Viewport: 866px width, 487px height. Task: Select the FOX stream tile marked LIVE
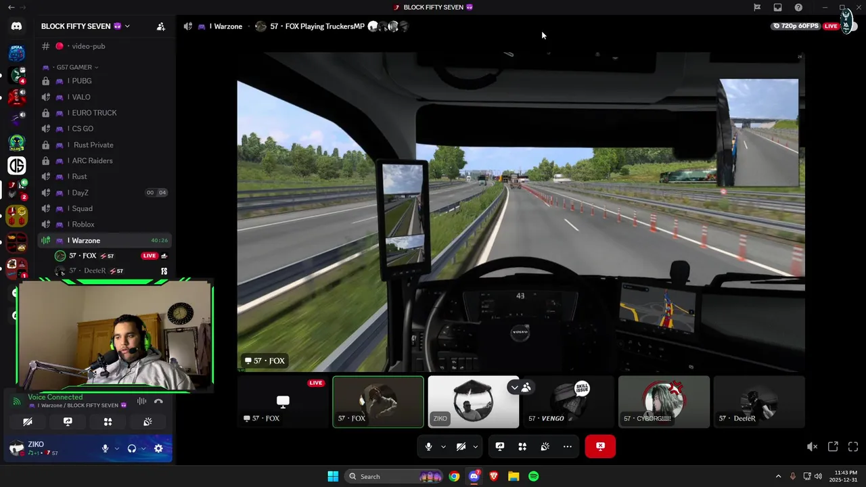[283, 402]
